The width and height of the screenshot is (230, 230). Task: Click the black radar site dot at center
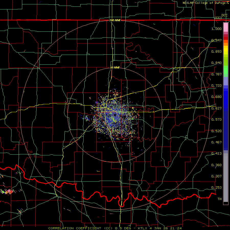click(115, 115)
